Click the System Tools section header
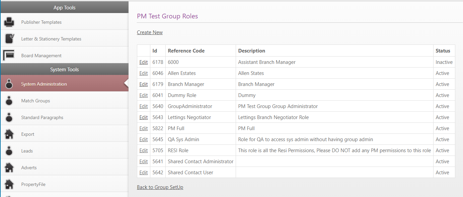This screenshot has width=463, height=197. point(64,70)
